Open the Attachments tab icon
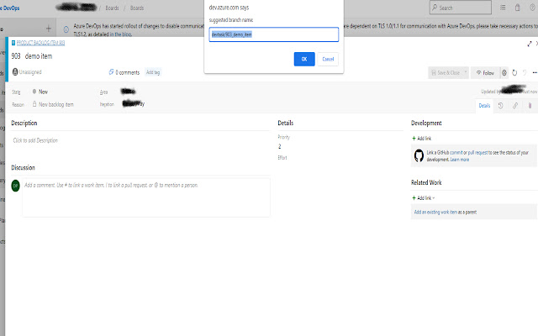This screenshot has height=336, width=538. [530, 106]
